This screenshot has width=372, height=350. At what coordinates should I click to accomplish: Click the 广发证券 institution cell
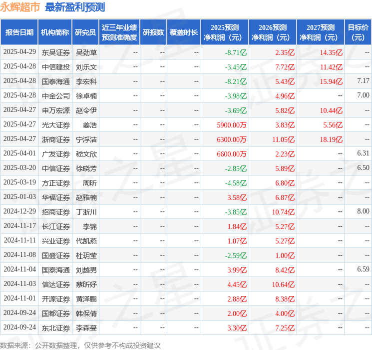(x=56, y=154)
